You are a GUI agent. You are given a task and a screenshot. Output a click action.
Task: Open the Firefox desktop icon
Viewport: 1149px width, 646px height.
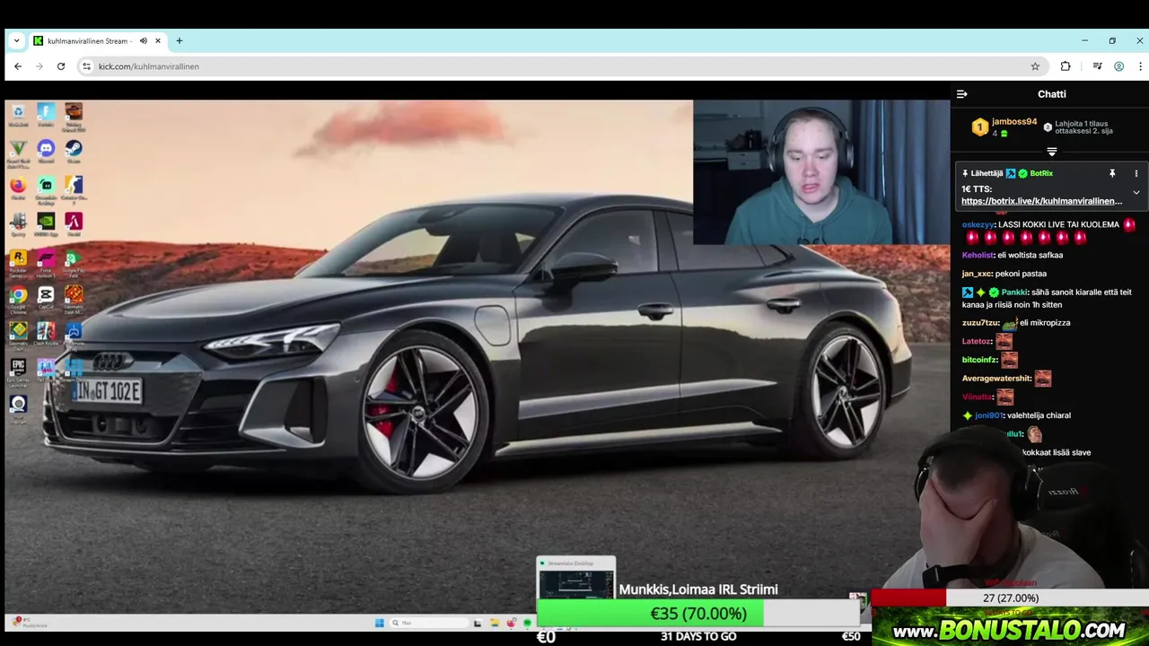pyautogui.click(x=18, y=188)
